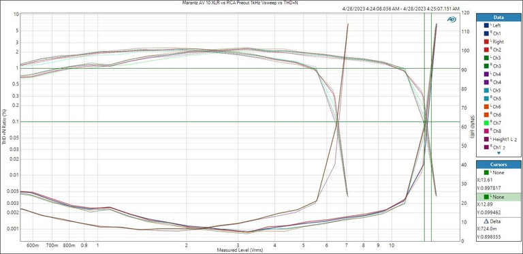Click the Delta triangle icon in Cursors
Viewport: 523px width, 254px height.
(486, 221)
